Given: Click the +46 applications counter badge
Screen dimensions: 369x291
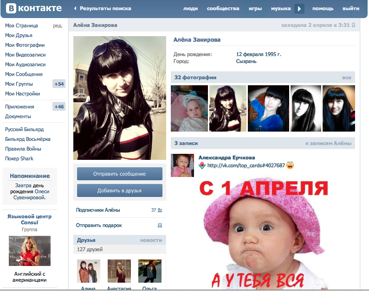Looking at the screenshot, I should click(59, 107).
